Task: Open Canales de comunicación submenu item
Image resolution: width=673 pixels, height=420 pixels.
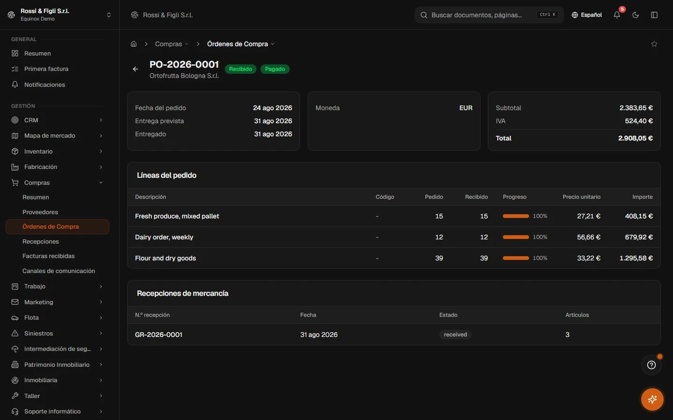Action: 58,271
